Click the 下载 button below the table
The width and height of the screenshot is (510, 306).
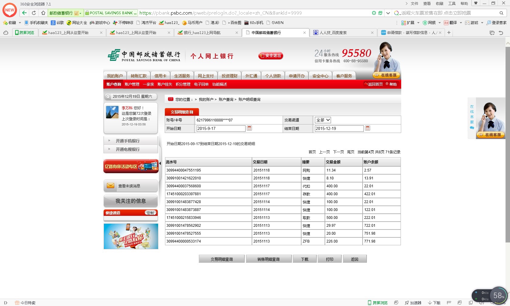[x=305, y=259]
